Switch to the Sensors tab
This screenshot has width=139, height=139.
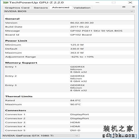click(41, 8)
